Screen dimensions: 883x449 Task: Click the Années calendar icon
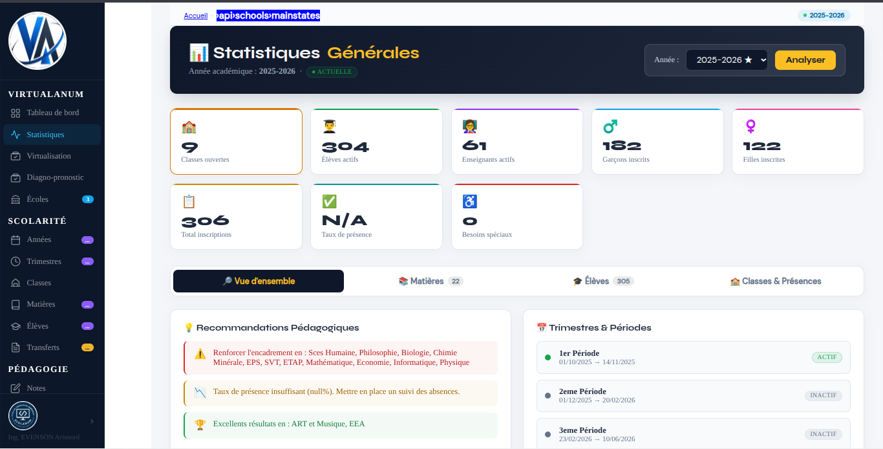point(16,240)
